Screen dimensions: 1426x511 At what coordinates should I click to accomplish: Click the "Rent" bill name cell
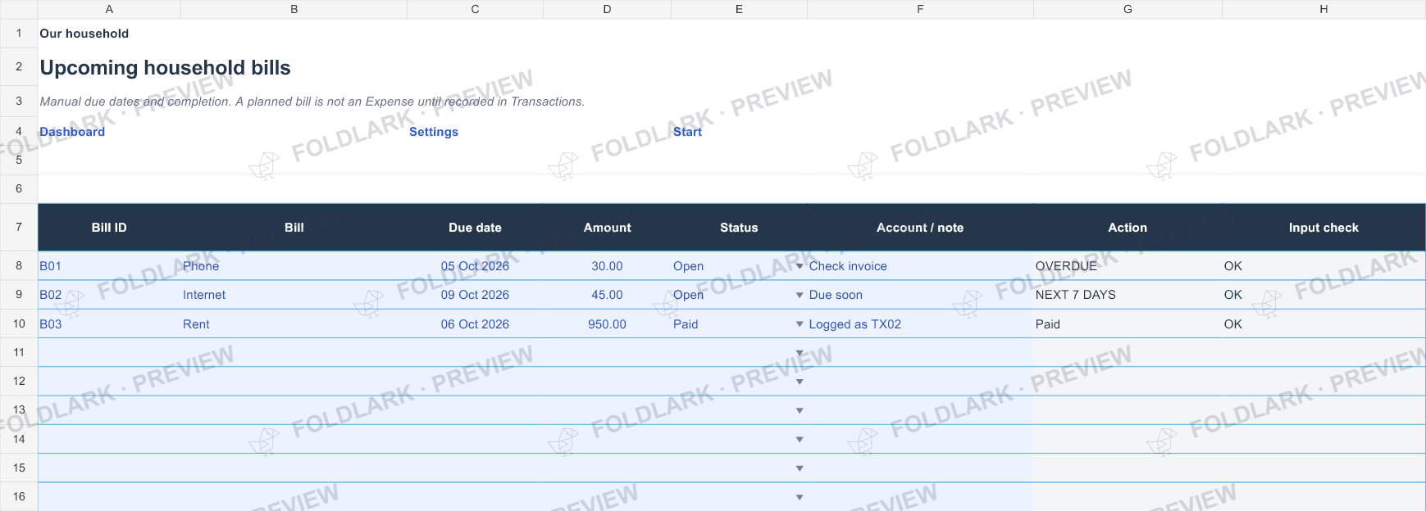[x=294, y=324]
